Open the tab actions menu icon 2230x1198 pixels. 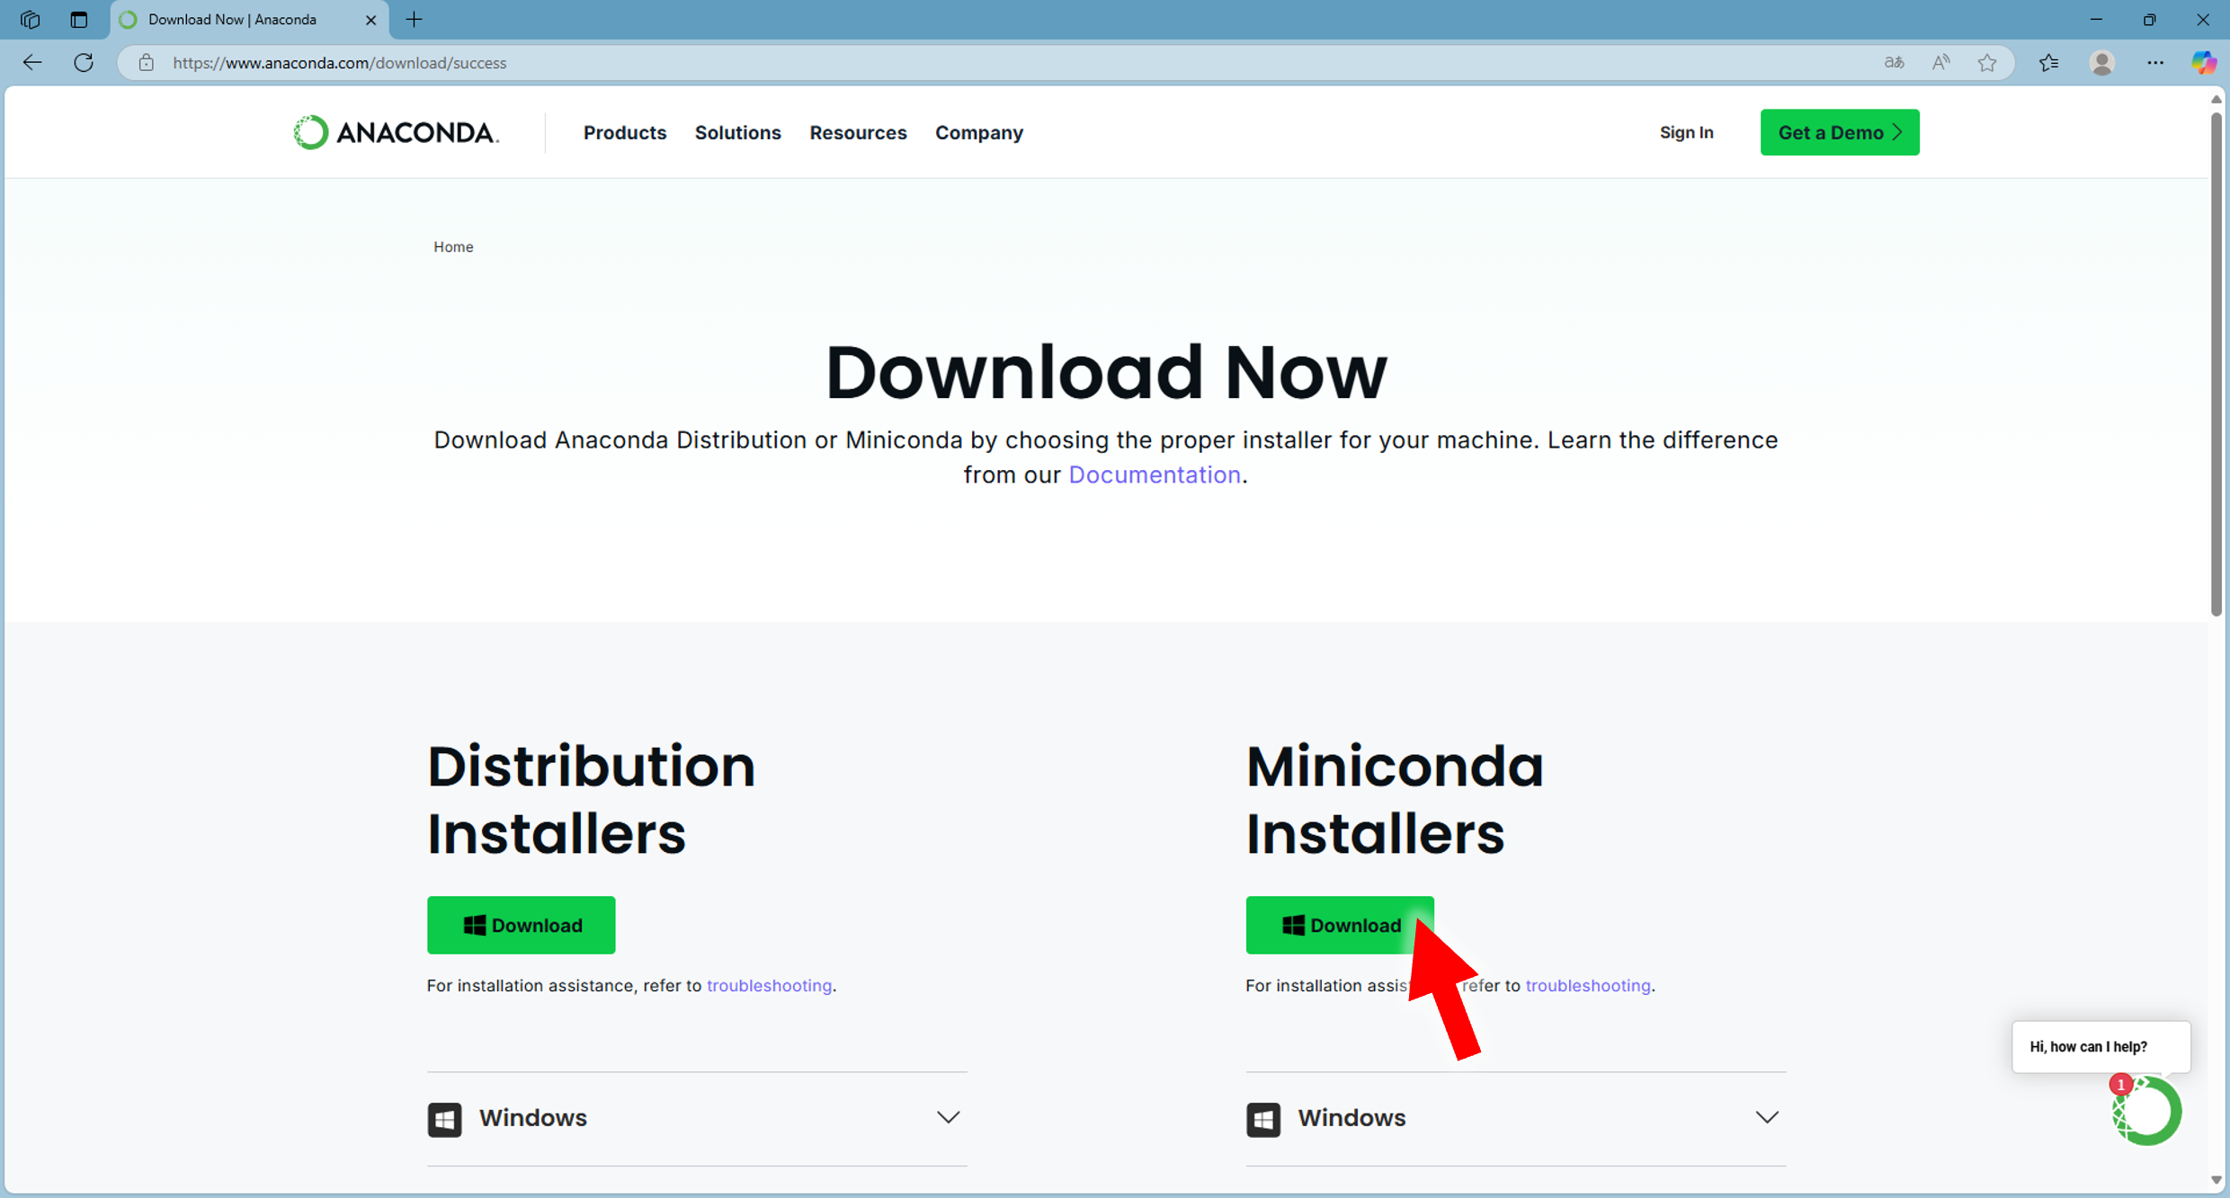pos(79,19)
